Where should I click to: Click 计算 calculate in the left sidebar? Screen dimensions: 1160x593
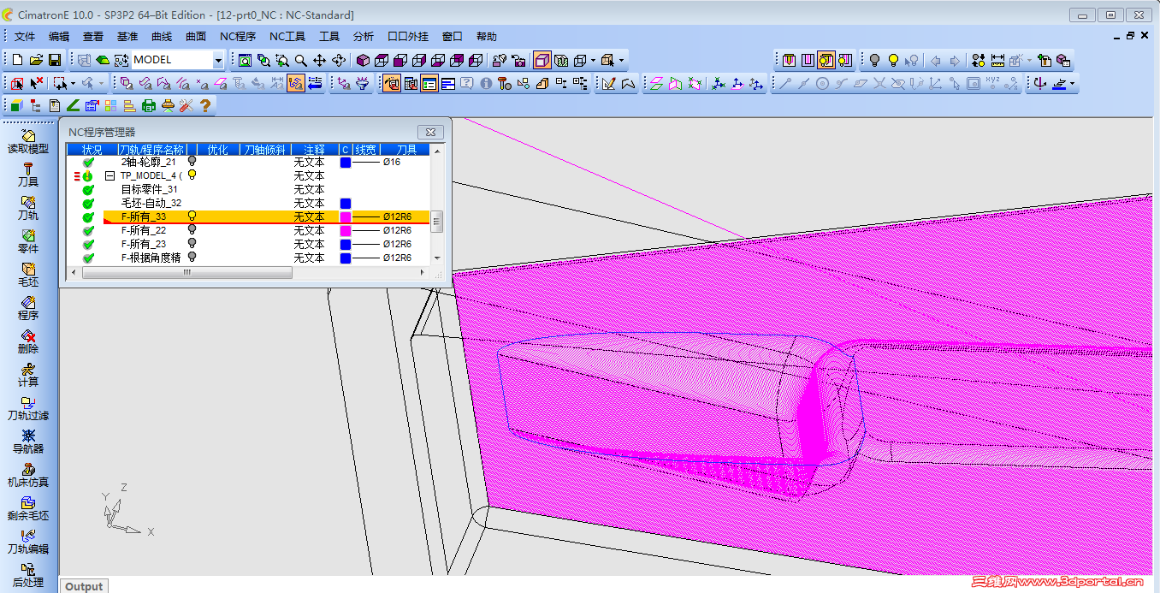[28, 375]
